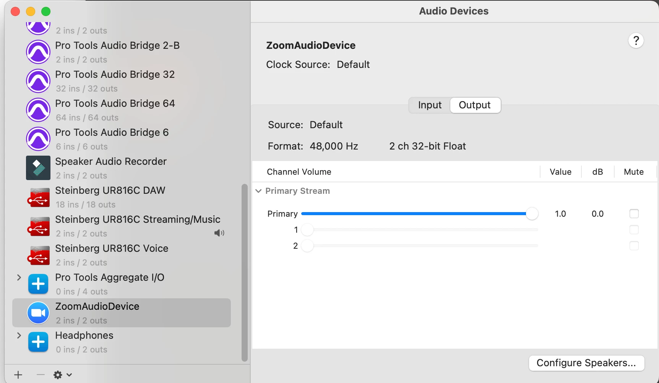Click the channel 2 volume slider
659x383 pixels.
(x=420, y=246)
